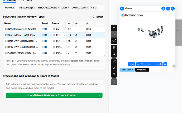182x113 pixels.
Task: Toggle grey panel icon in NBS_RoofglazeLtd row
Action: point(44,29)
